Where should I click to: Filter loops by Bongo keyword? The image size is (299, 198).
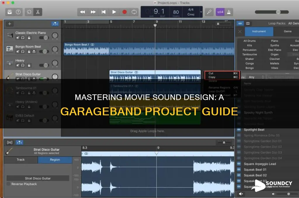[x=249, y=68]
